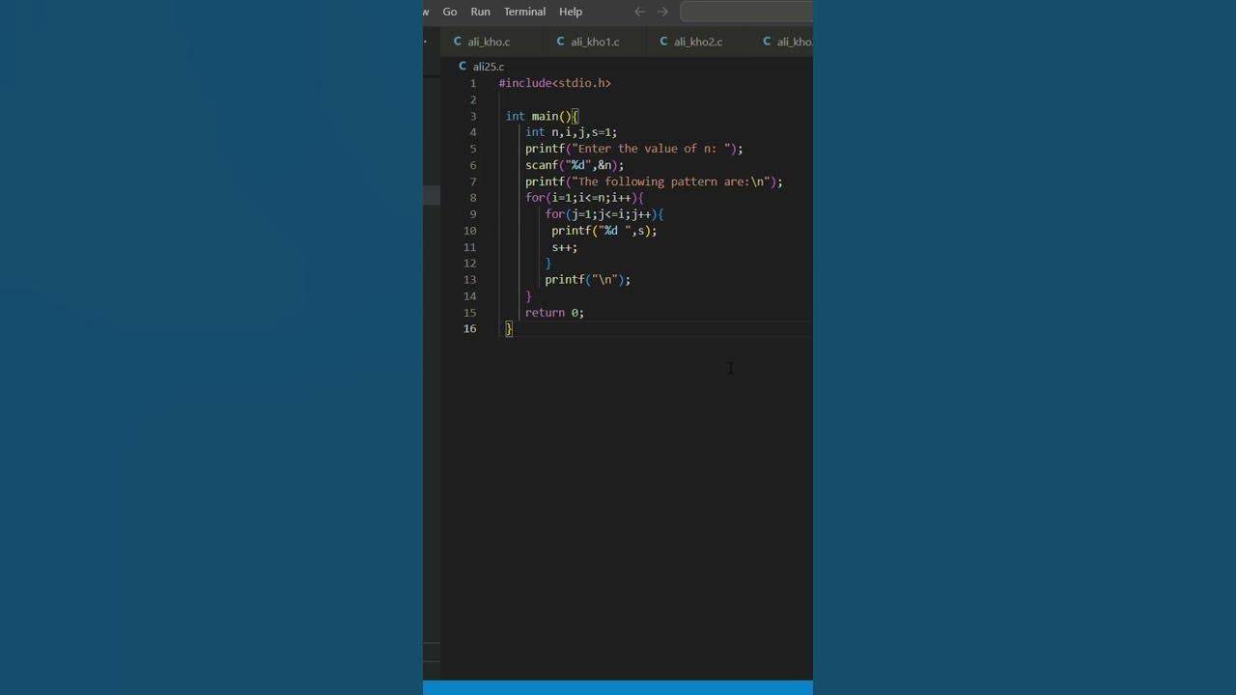Click "The following pattern are" printf line
The height and width of the screenshot is (695, 1236).
(654, 181)
